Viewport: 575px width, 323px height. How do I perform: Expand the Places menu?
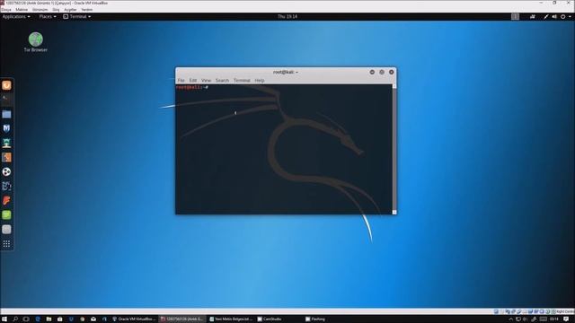point(48,16)
